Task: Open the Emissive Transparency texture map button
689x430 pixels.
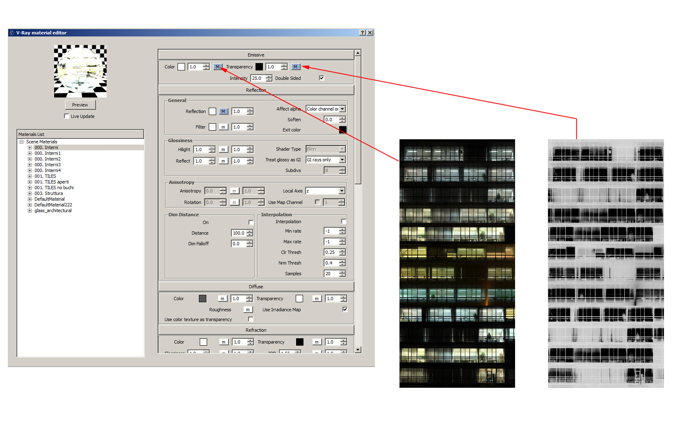Action: coord(296,67)
